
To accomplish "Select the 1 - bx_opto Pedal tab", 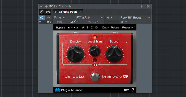I will (66, 12).
